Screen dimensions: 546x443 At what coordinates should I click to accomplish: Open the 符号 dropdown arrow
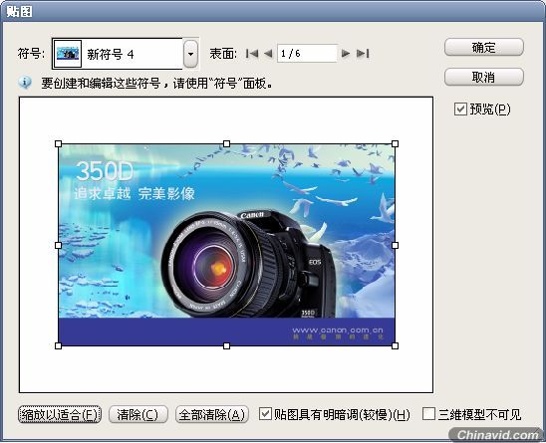click(x=190, y=54)
